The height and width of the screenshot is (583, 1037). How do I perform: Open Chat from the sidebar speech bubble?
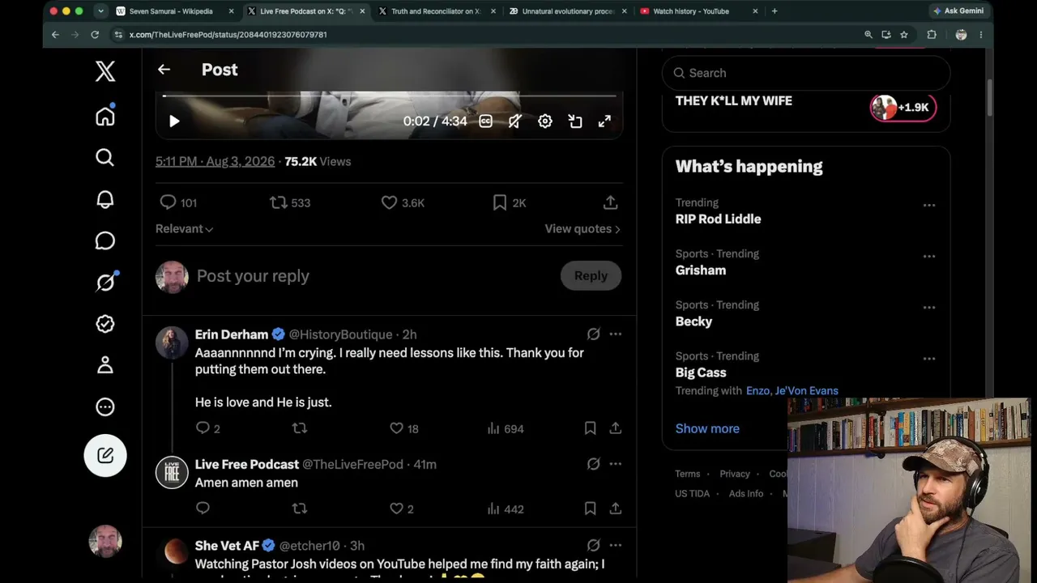105,241
